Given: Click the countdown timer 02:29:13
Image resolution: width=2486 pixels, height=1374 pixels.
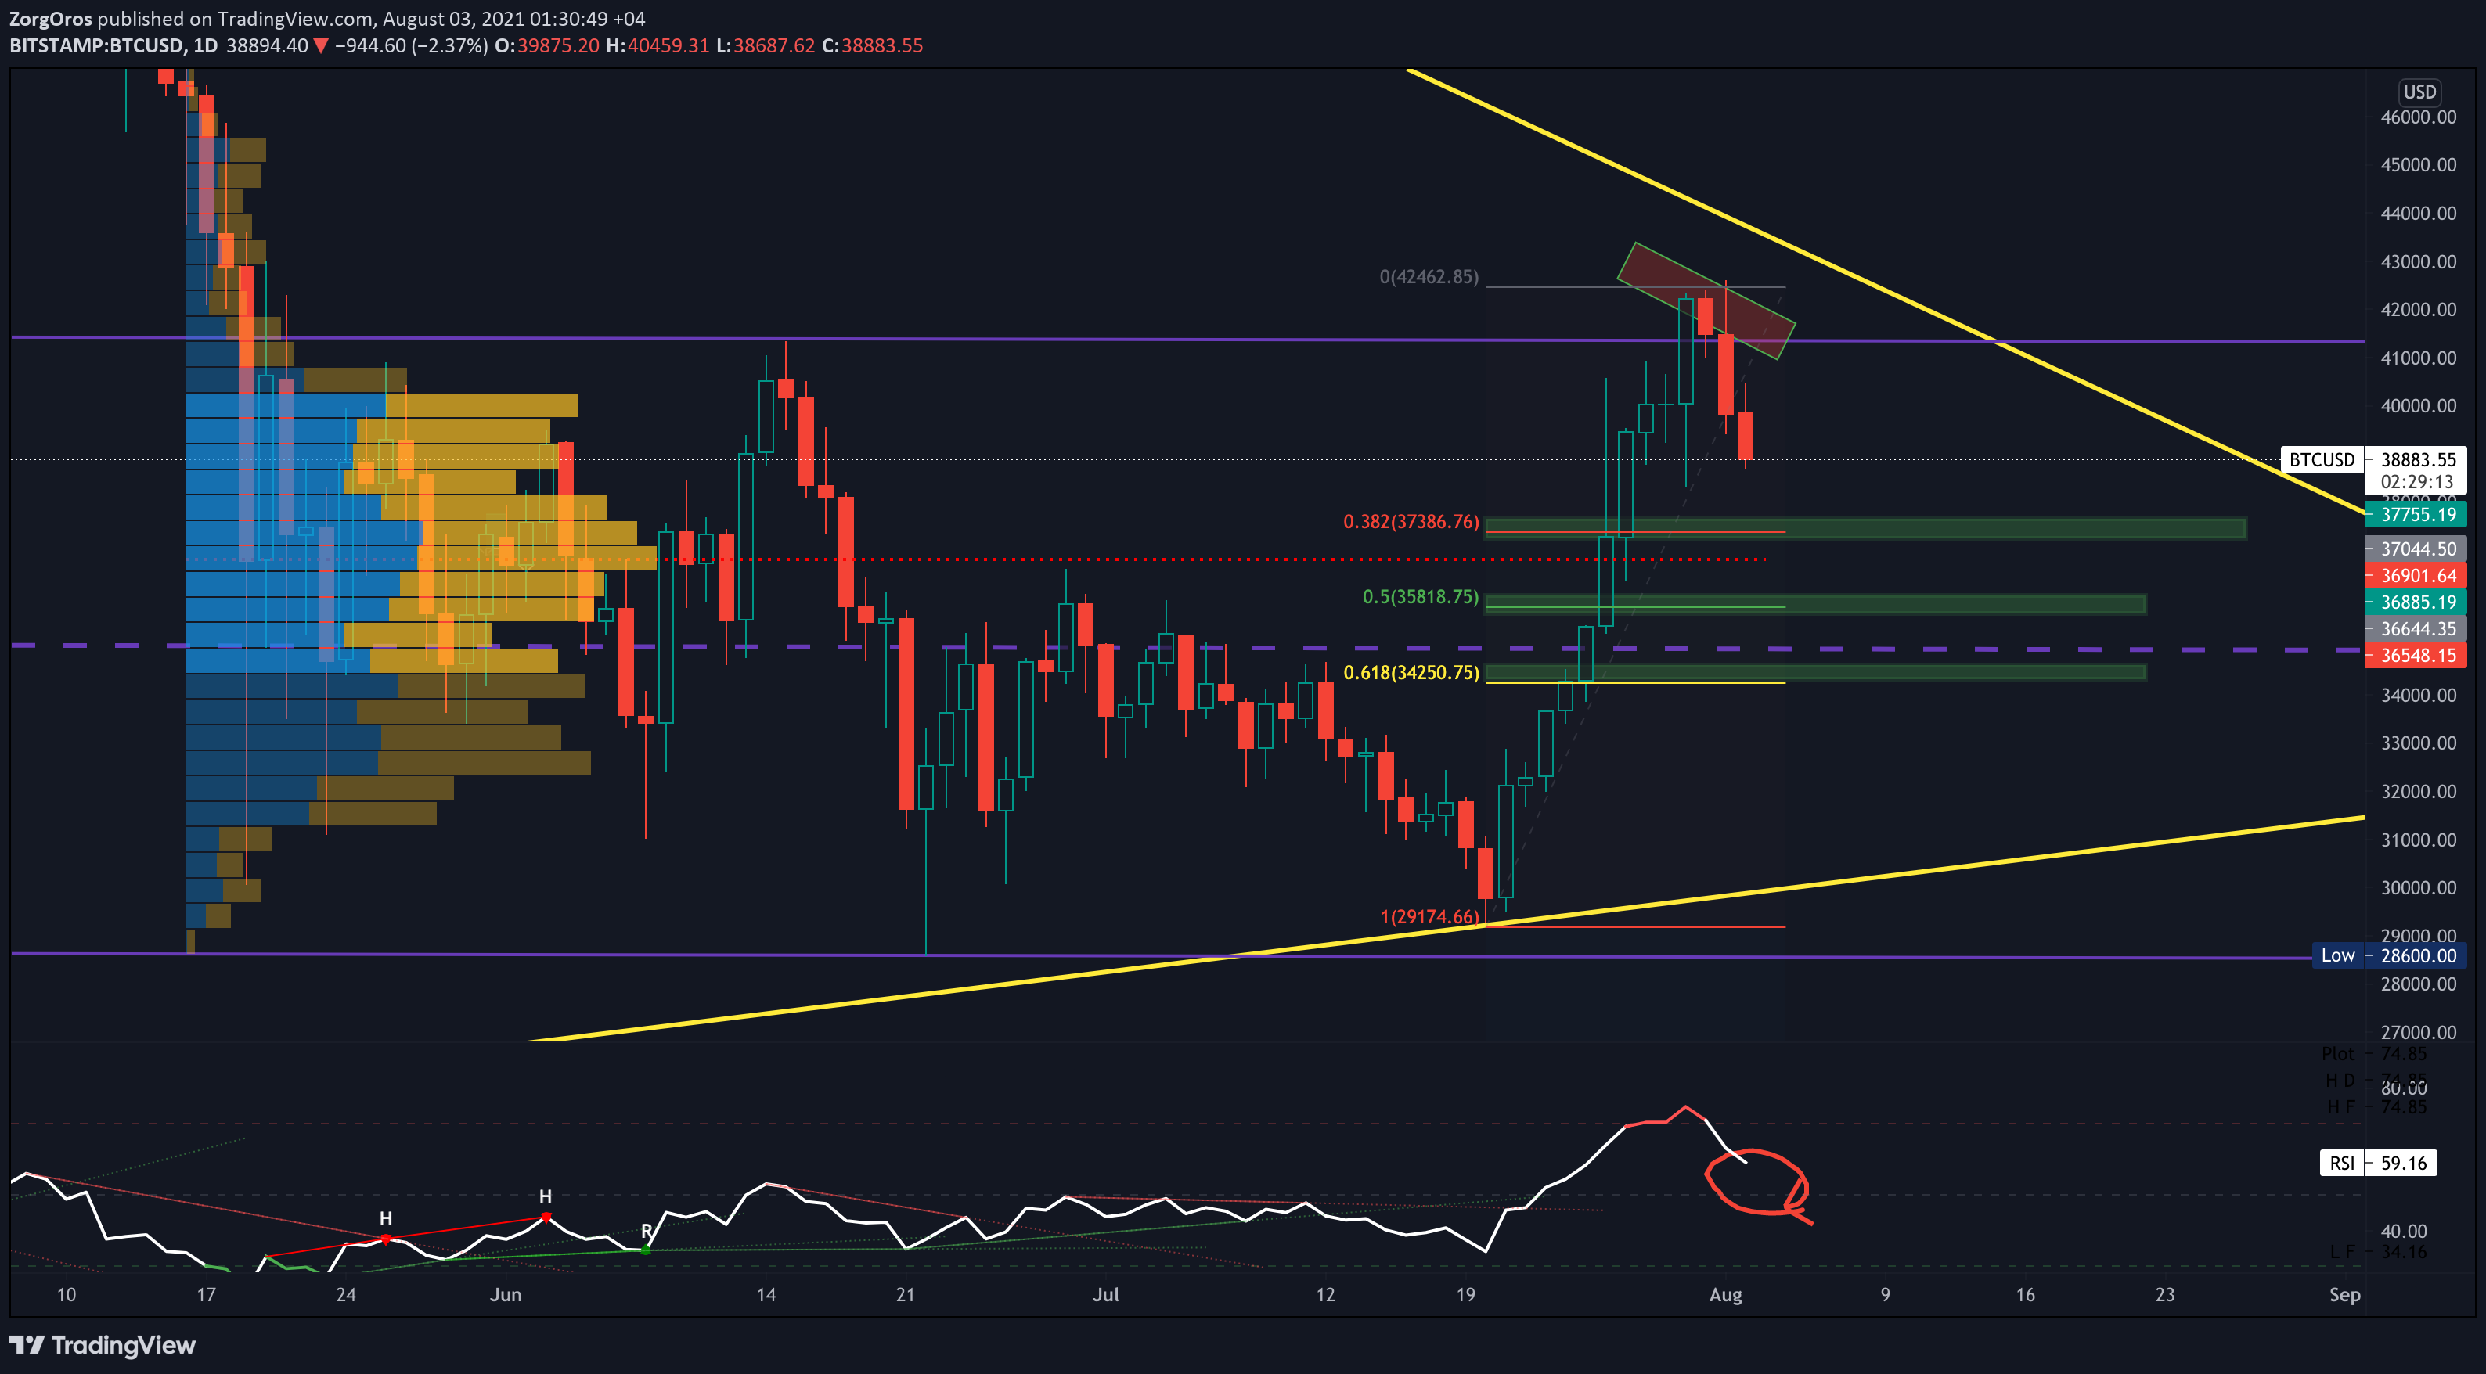Looking at the screenshot, I should pos(2416,481).
